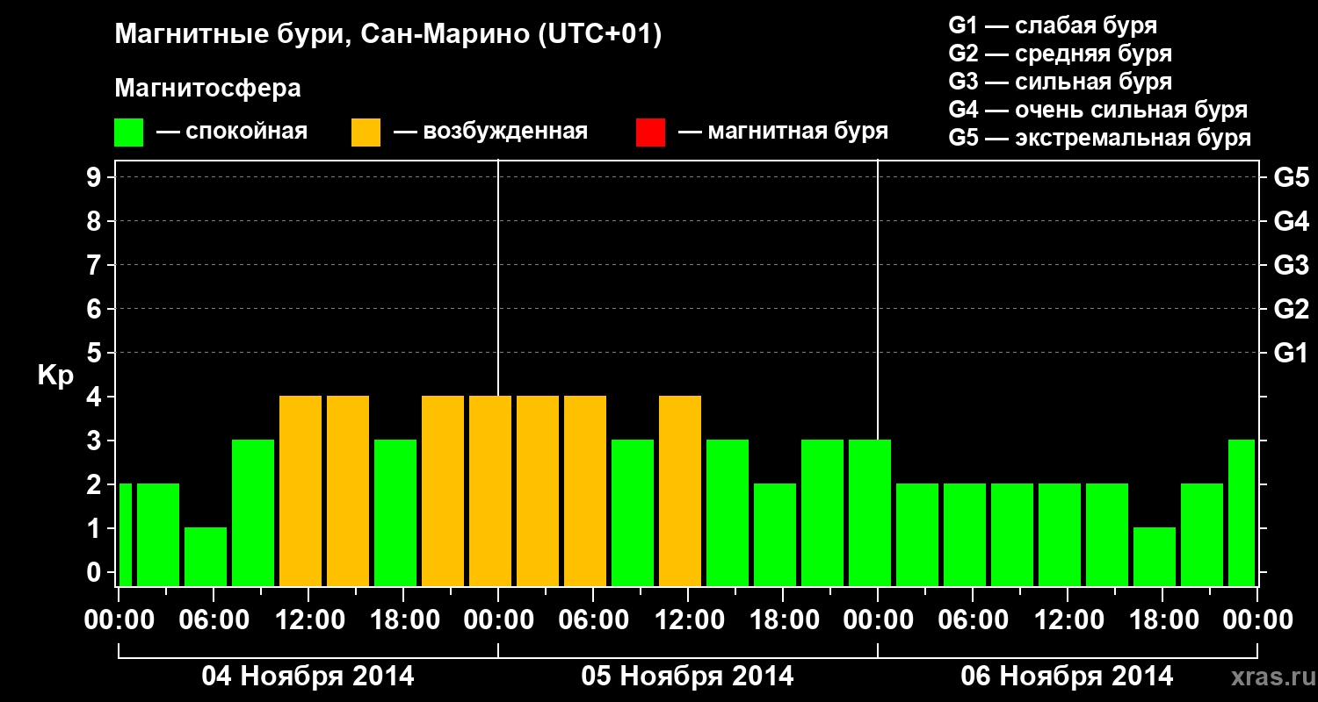Screen dimensions: 1318x702
Task: Click the orange bar at 12:00 on 05 November
Action: [x=680, y=491]
